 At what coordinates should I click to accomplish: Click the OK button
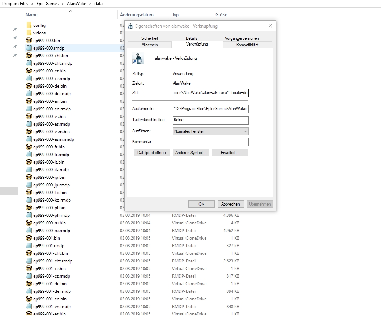pyautogui.click(x=201, y=204)
